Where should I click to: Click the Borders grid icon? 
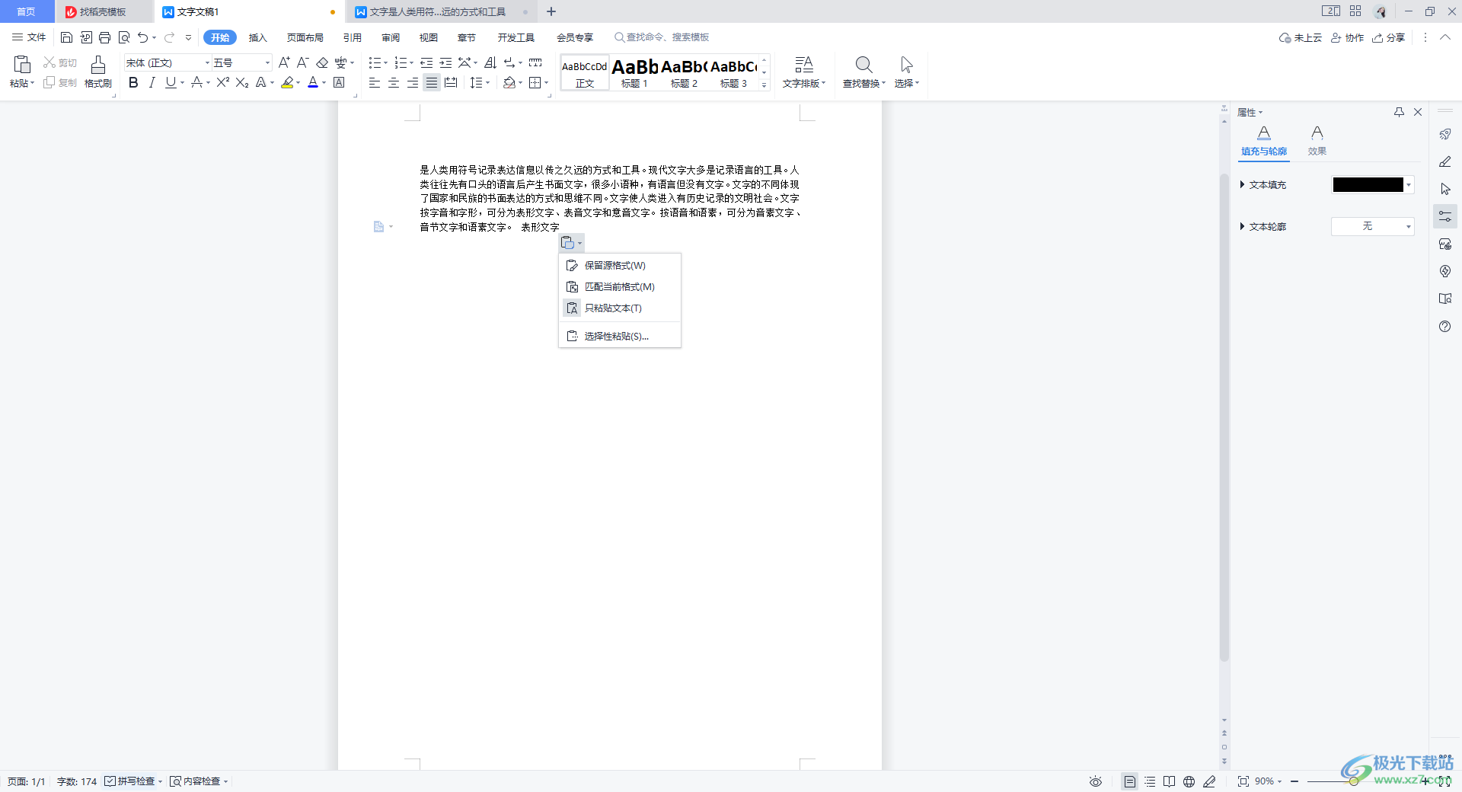pyautogui.click(x=535, y=82)
